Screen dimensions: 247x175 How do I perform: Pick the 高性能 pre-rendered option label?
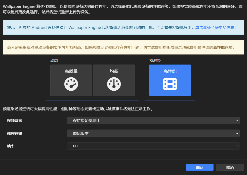tap(170, 72)
